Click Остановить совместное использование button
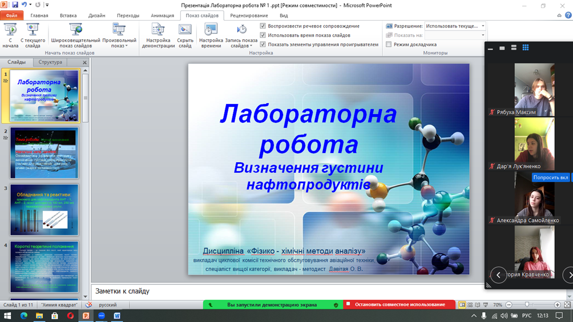This screenshot has width=573, height=322. tap(400, 305)
